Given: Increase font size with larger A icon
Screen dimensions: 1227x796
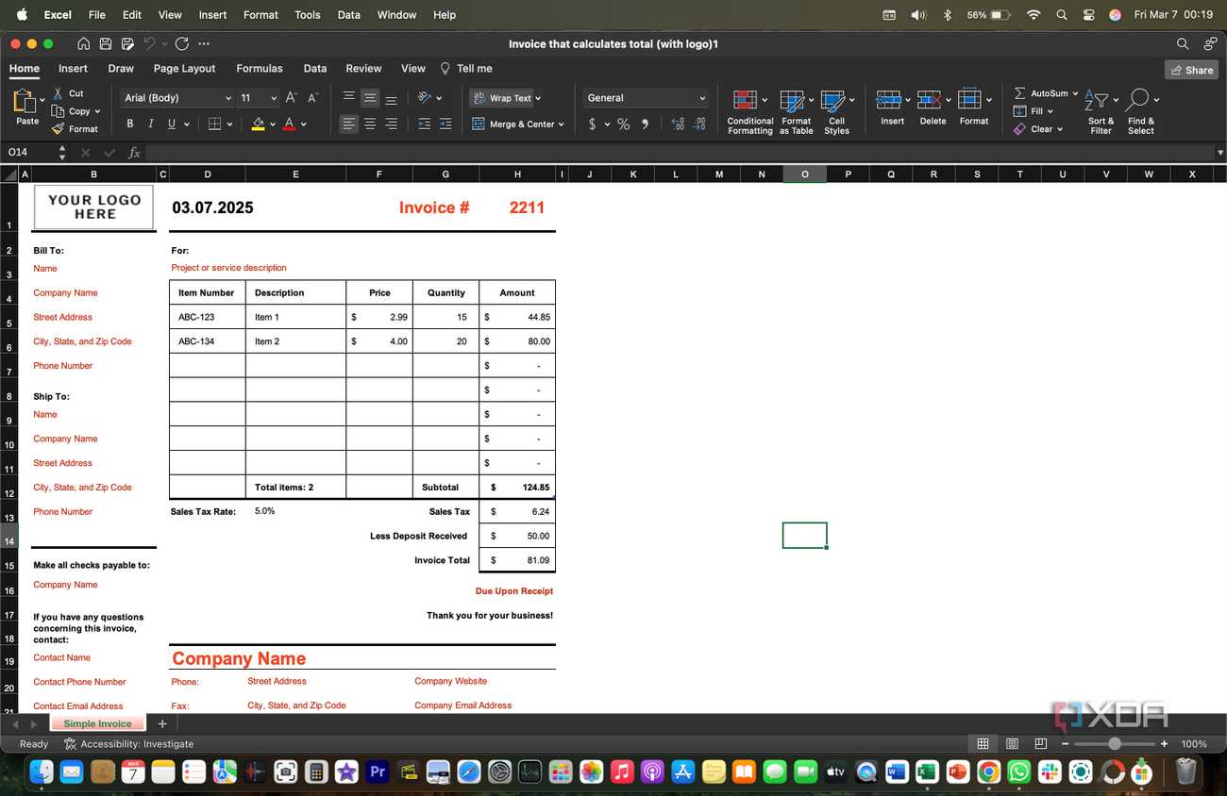Looking at the screenshot, I should coord(292,98).
